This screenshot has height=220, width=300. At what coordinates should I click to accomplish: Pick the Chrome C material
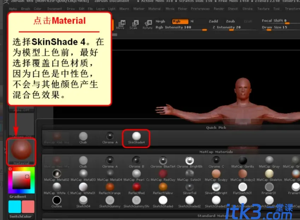pyautogui.click(x=216, y=162)
